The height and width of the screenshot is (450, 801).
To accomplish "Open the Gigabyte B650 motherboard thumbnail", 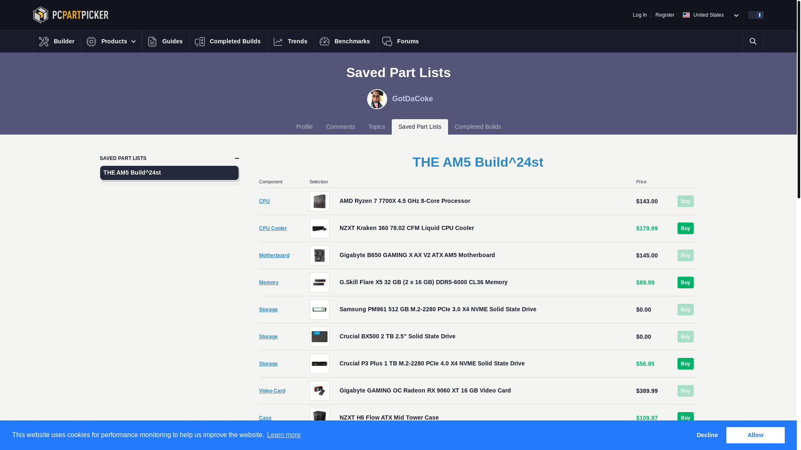I will coord(320,255).
